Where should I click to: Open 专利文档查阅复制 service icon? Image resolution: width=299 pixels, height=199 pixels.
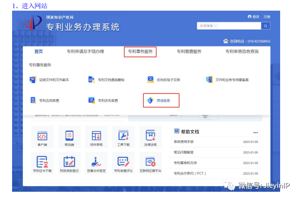tap(91, 79)
